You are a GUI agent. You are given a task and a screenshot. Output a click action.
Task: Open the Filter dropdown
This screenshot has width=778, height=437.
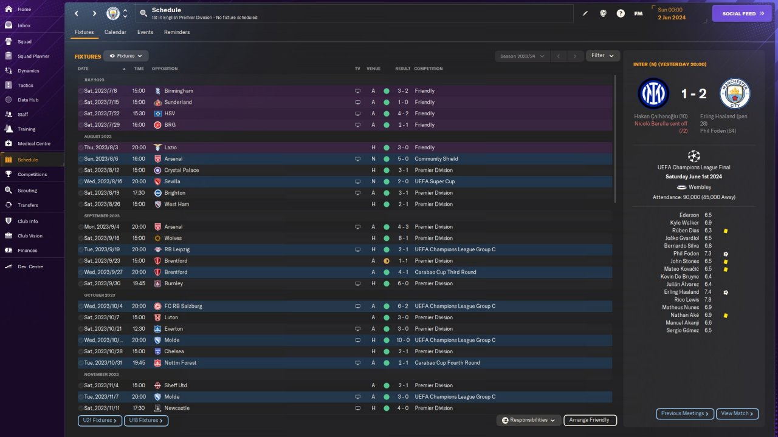click(x=602, y=56)
